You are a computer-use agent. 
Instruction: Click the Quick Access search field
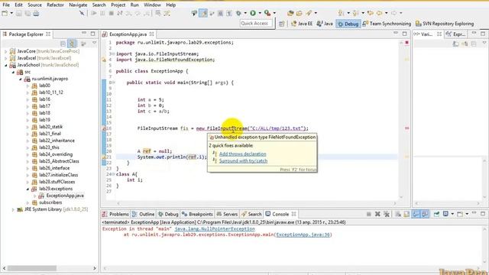pyautogui.click(x=257, y=24)
